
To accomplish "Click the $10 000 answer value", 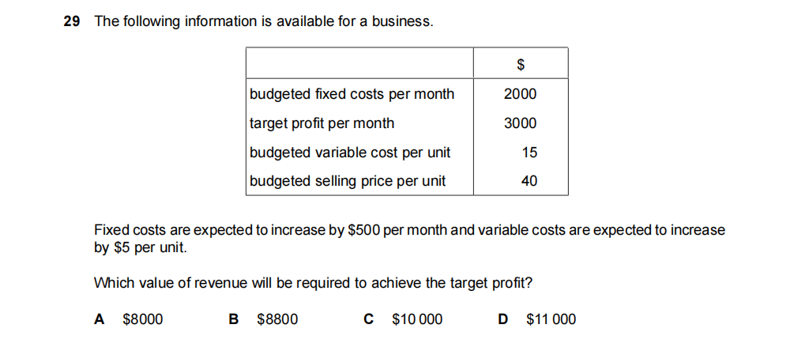I will (417, 319).
